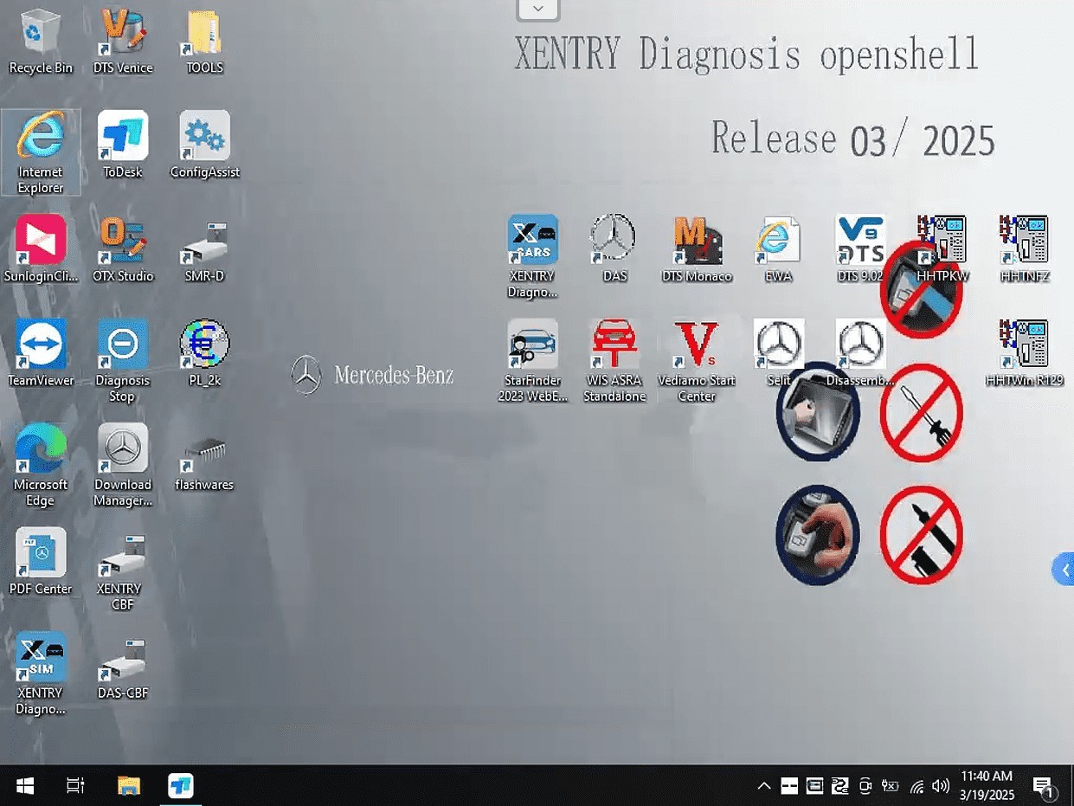
Task: Select the Disassemb... shortcut
Action: 860,353
